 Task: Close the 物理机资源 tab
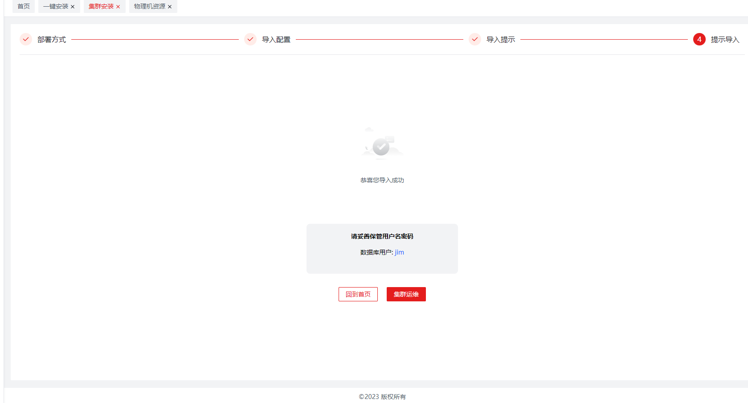170,7
